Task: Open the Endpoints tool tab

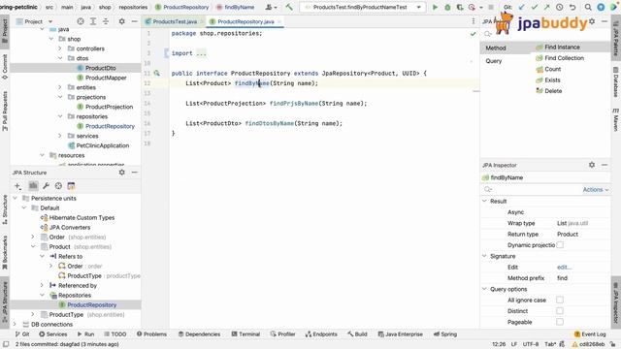Action: pos(321,333)
